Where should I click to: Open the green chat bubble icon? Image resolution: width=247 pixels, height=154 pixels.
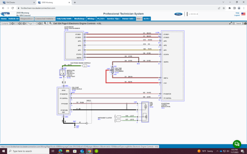[237, 144]
